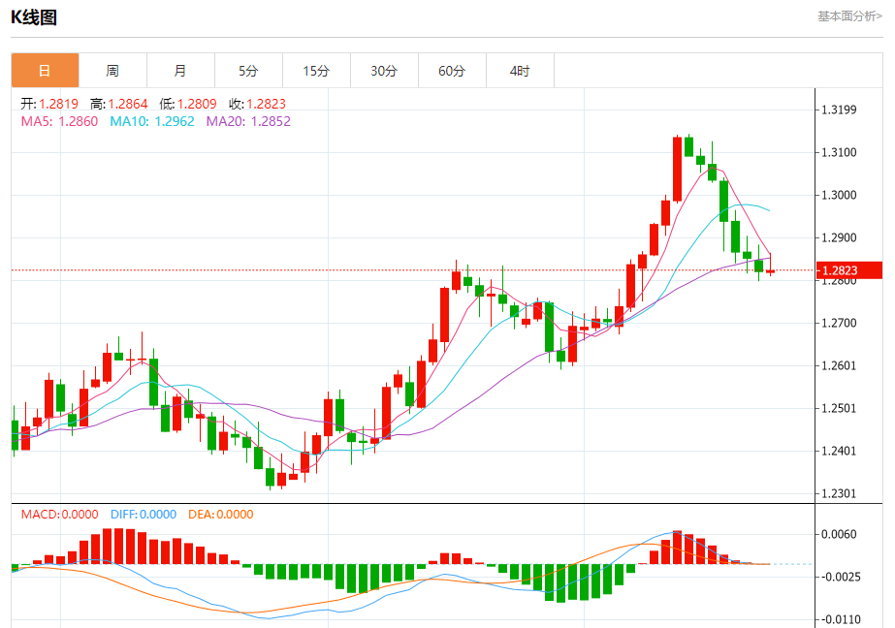Viewport: 895px width, 628px height.
Task: Click the high price 高:1.2864
Action: pyautogui.click(x=118, y=104)
